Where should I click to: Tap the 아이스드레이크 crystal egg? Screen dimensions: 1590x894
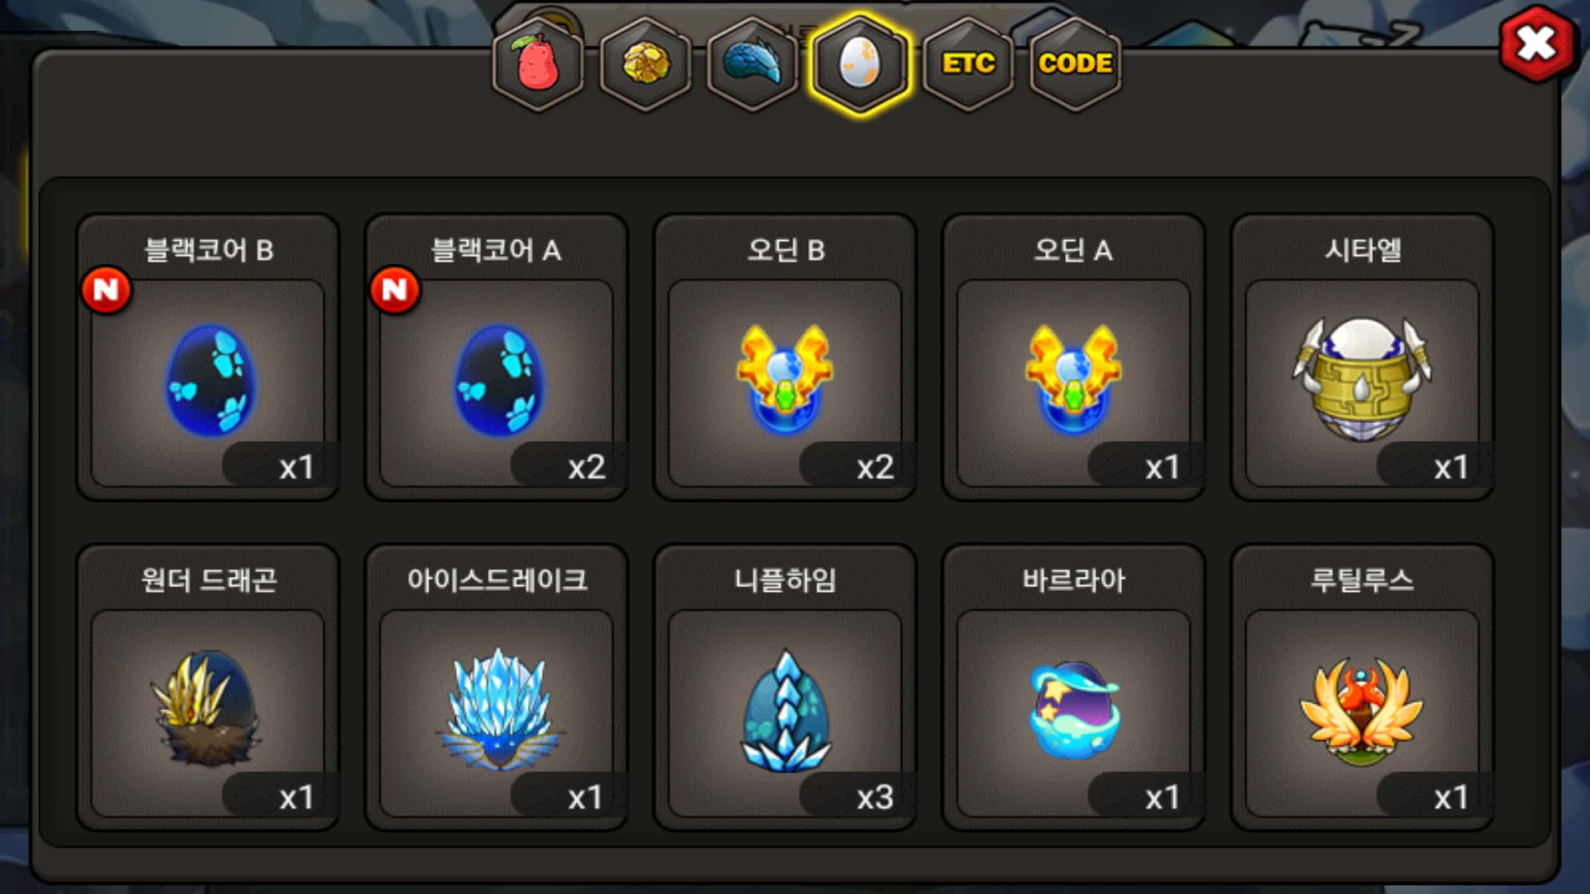496,687
